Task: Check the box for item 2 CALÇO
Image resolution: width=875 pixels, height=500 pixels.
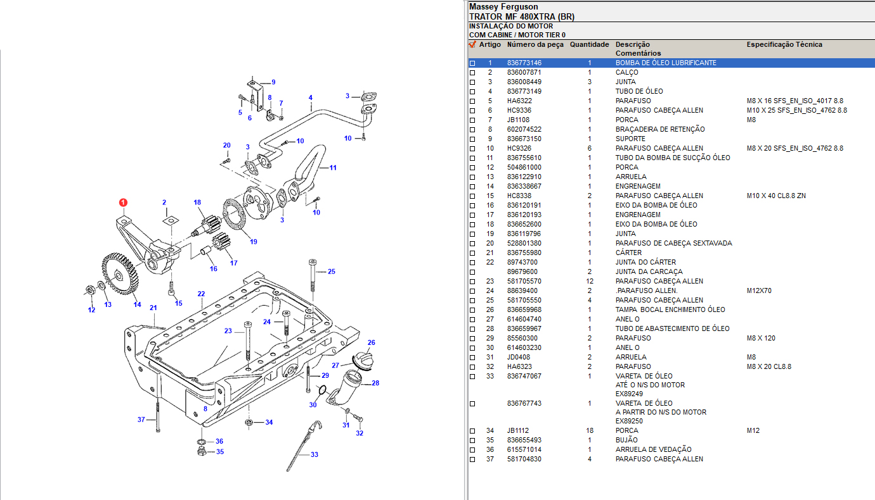Action: click(472, 73)
